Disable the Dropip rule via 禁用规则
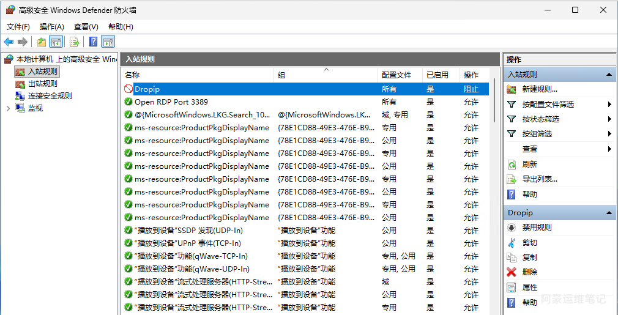 pos(537,228)
